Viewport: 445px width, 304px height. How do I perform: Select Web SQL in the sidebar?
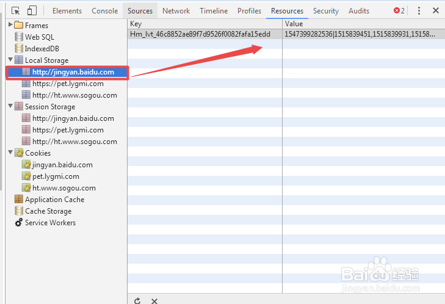[40, 37]
